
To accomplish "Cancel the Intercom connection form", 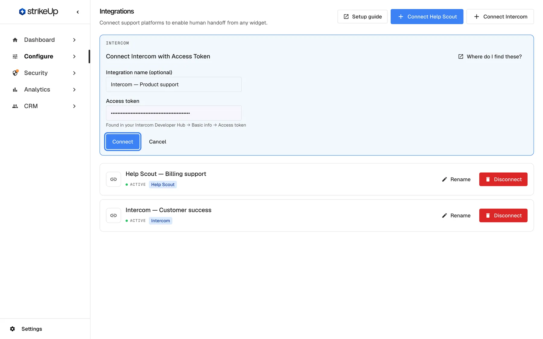I will (x=157, y=142).
